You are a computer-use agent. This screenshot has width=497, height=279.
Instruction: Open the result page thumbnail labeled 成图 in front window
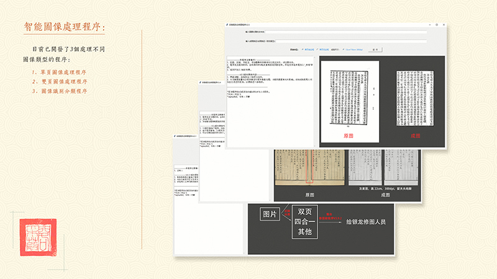(x=415, y=98)
